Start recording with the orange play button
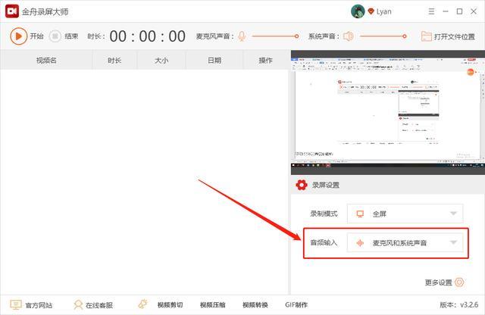The width and height of the screenshot is (485, 315). pyautogui.click(x=18, y=36)
